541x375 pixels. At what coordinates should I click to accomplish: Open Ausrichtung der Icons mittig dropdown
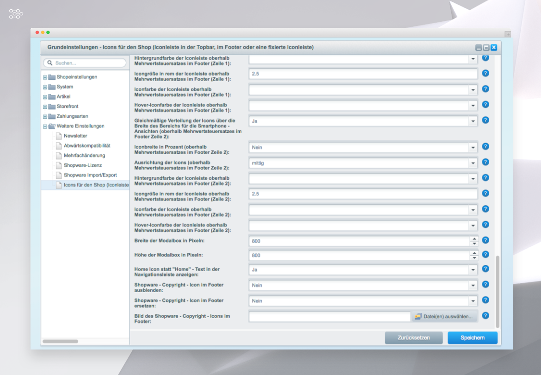(473, 163)
